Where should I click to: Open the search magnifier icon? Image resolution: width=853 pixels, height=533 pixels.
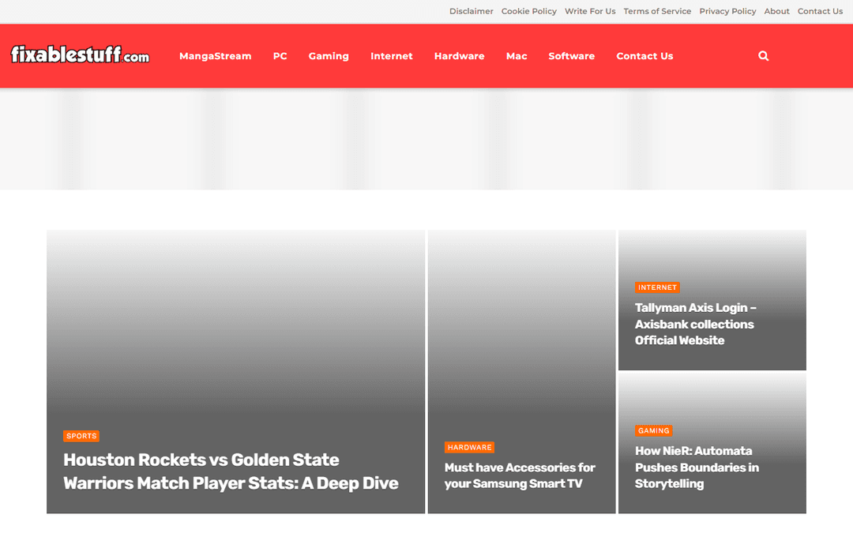(x=763, y=56)
